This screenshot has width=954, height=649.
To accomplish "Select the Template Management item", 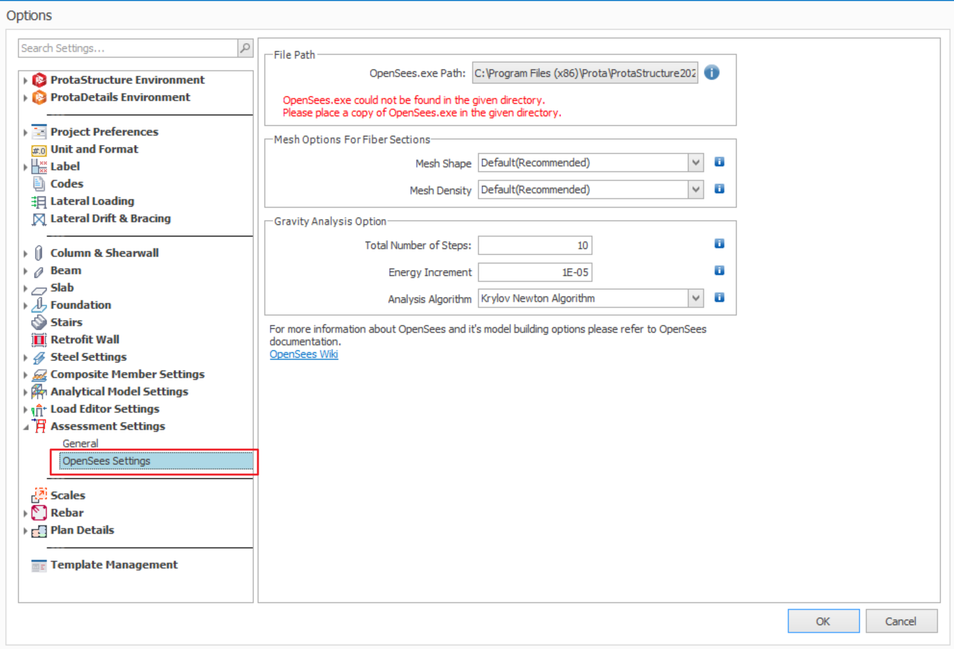I will [114, 564].
